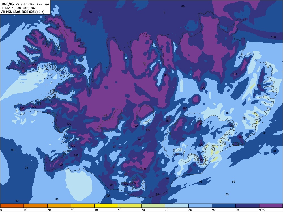
Task: Select the '60' legend tick label
Action: click(x=143, y=210)
